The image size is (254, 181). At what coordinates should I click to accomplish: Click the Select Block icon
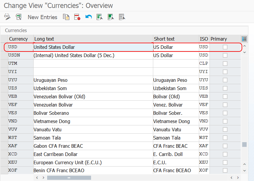[x=111, y=17]
